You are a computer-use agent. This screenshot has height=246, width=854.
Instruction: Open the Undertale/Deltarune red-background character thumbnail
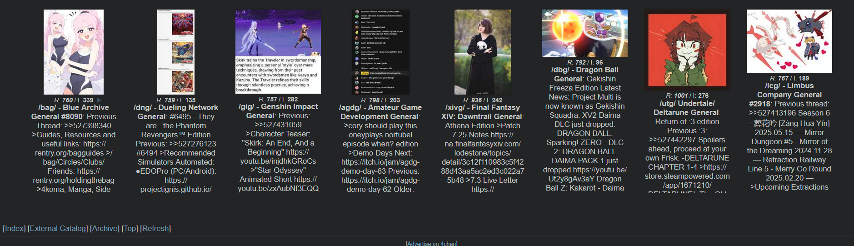687,50
